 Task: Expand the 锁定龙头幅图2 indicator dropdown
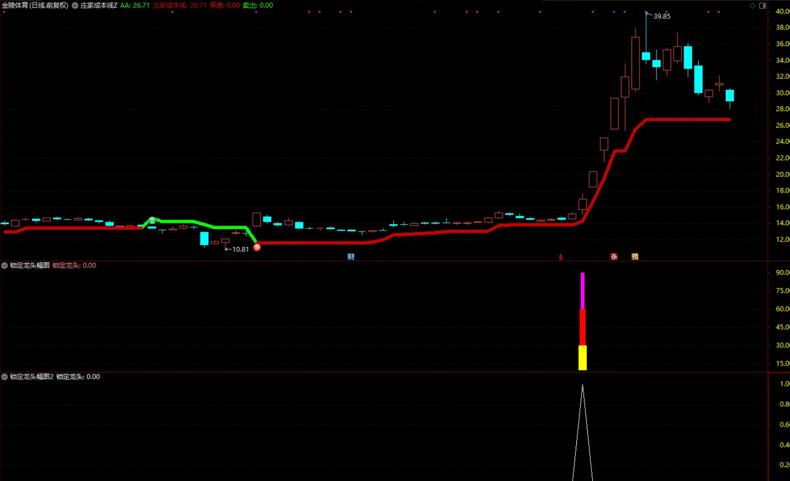[5, 377]
